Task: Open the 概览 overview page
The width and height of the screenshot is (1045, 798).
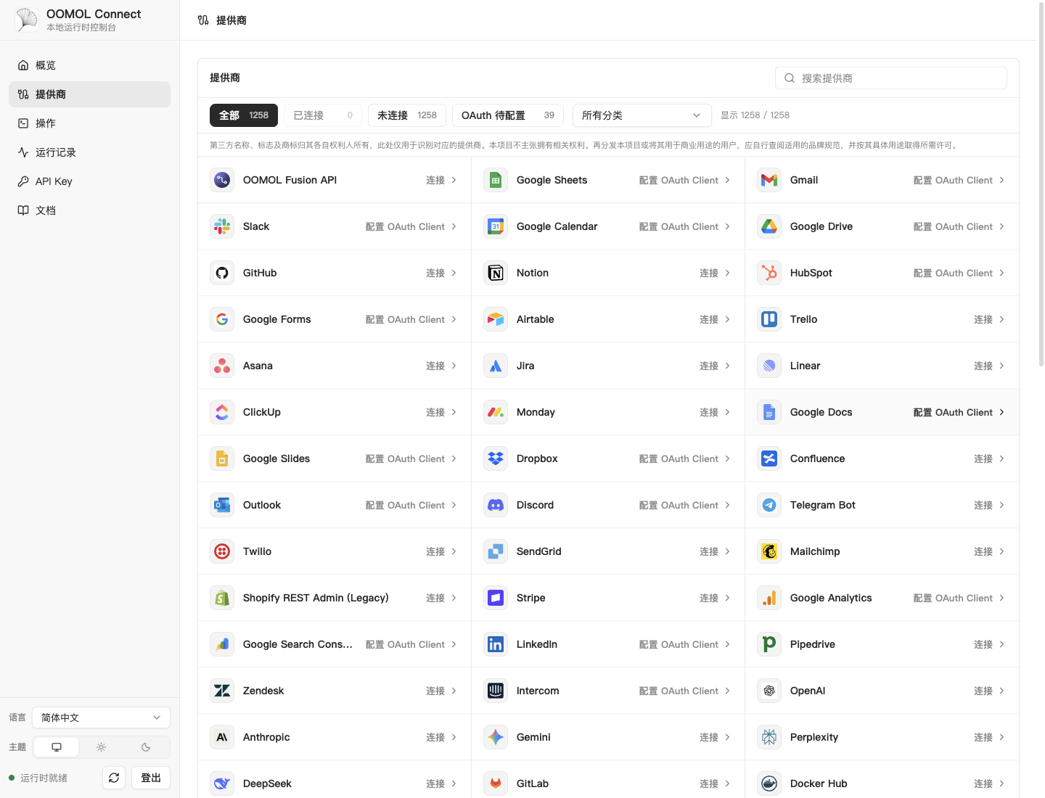Action: tap(89, 65)
